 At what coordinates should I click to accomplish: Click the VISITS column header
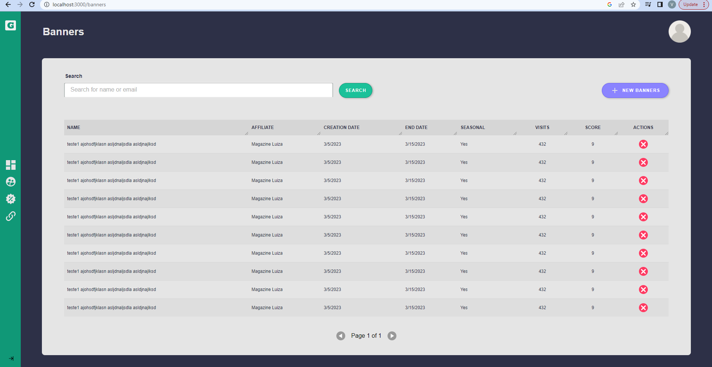pyautogui.click(x=542, y=128)
